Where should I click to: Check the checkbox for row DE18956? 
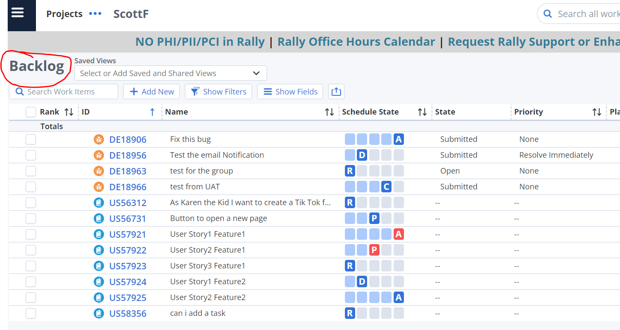pos(30,155)
